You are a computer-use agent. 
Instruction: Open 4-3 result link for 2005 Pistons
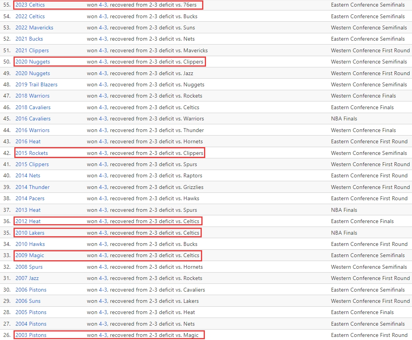pyautogui.click(x=103, y=313)
